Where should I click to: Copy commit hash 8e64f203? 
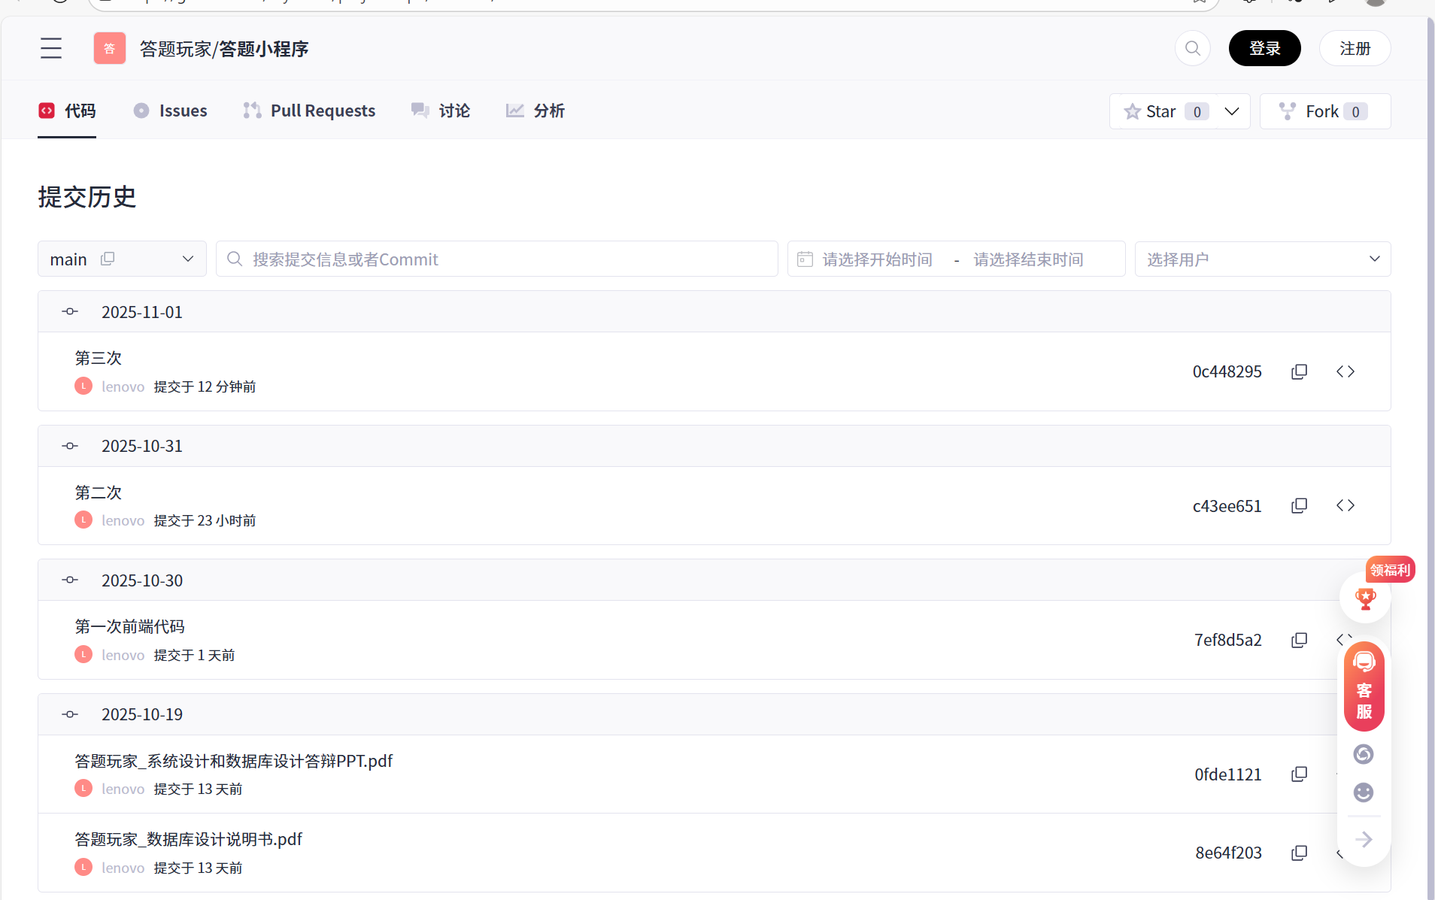(x=1299, y=853)
